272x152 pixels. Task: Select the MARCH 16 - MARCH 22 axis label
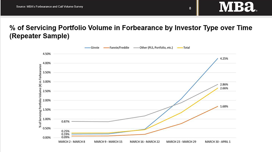(145, 142)
